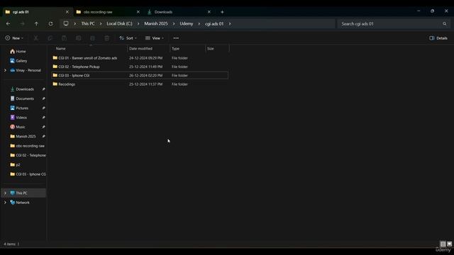Select Network in navigation pane
This screenshot has width=454, height=255.
[x=23, y=203]
